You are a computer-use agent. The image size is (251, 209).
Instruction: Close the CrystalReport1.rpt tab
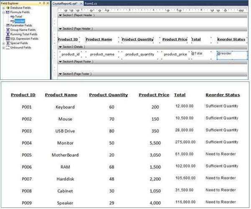80,3
